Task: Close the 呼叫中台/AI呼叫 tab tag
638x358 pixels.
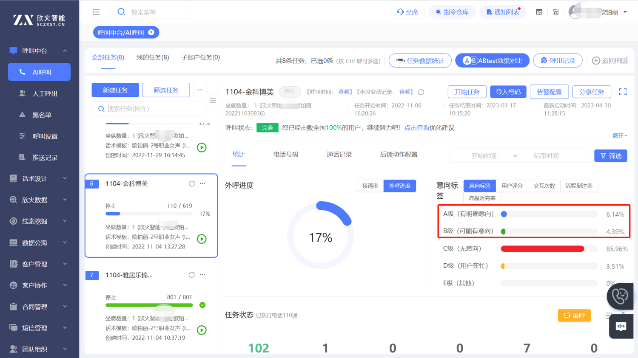Action: tap(151, 32)
